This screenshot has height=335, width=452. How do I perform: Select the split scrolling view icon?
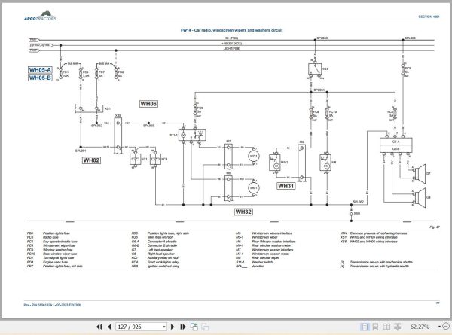(398, 327)
